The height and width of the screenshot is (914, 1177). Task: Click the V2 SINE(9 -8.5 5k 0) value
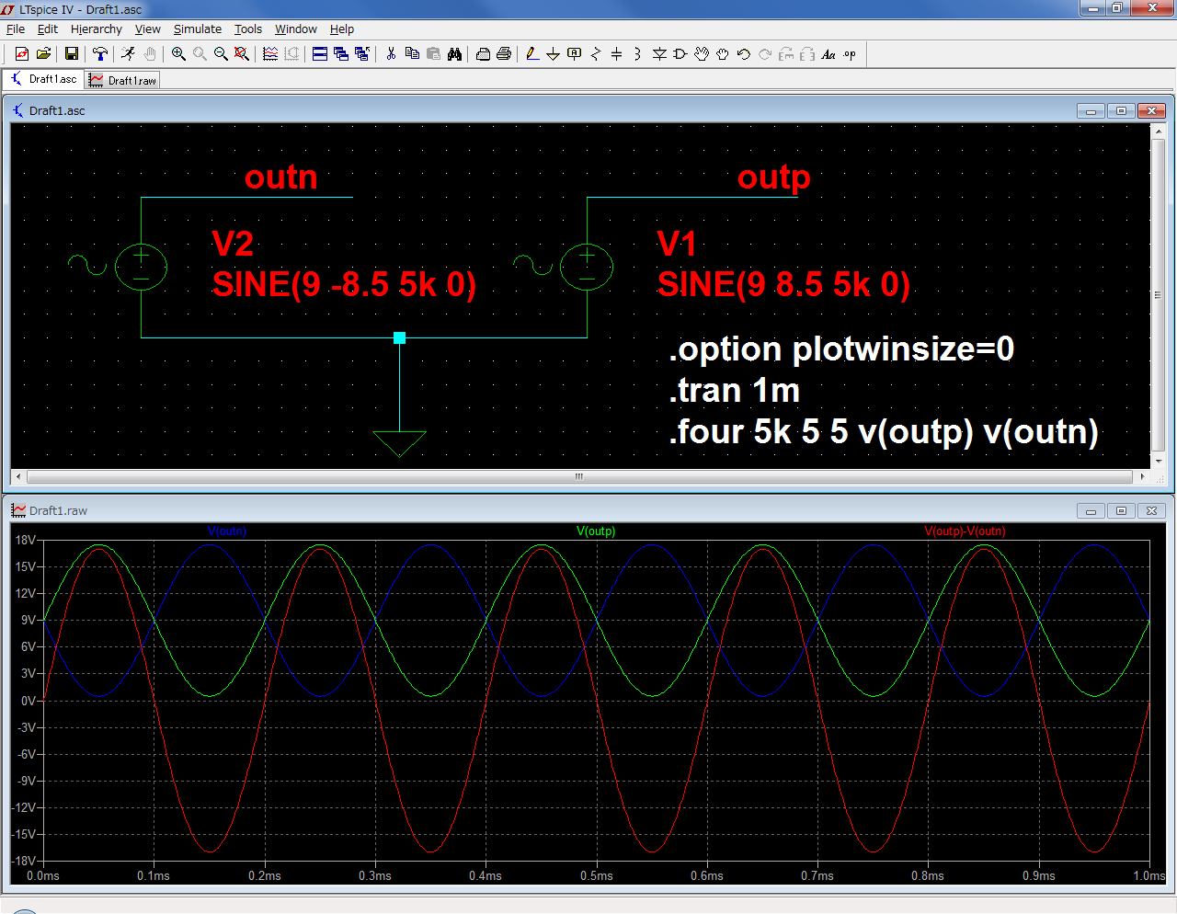345,284
